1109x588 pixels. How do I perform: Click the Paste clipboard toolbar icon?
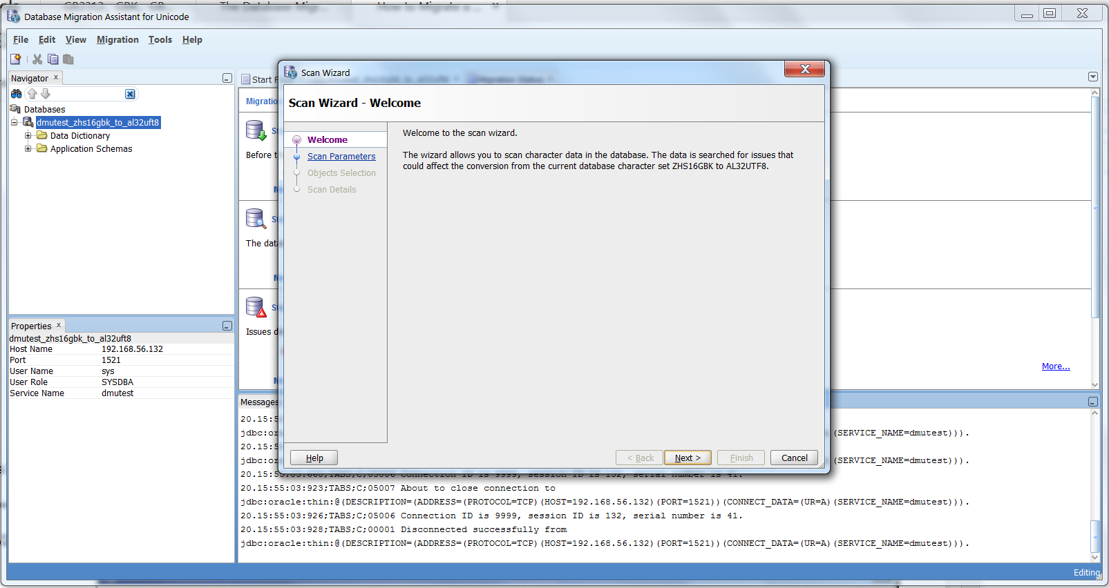(68, 59)
